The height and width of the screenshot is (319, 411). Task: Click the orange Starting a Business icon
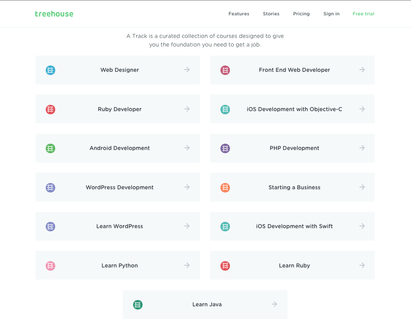click(x=225, y=188)
